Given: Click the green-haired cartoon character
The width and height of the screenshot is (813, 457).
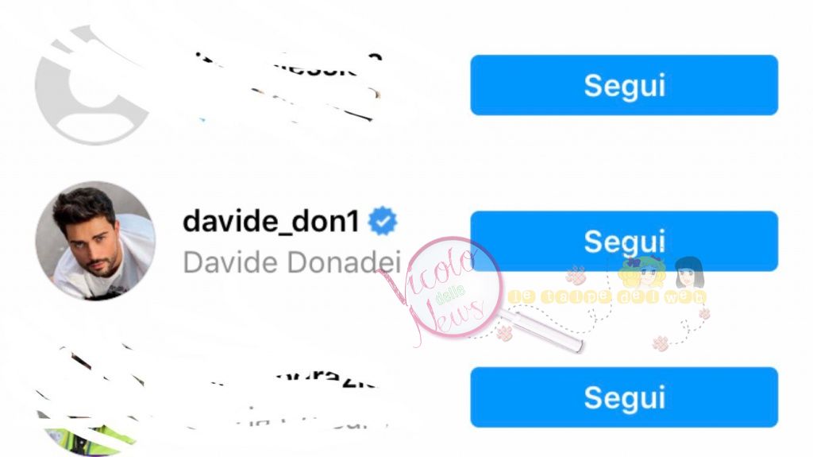Looking at the screenshot, I should [642, 273].
